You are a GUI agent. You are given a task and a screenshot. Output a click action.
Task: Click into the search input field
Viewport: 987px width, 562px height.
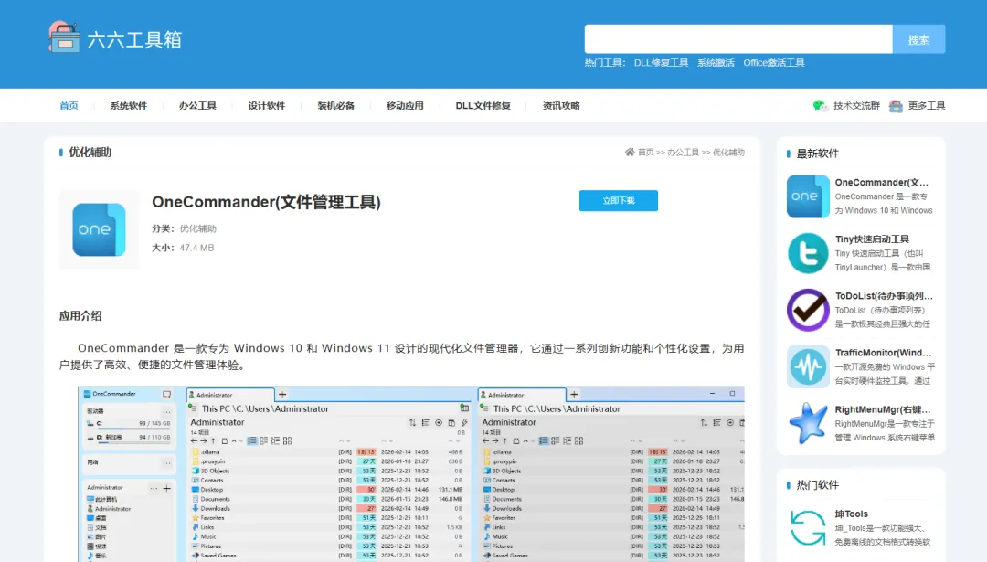click(738, 39)
